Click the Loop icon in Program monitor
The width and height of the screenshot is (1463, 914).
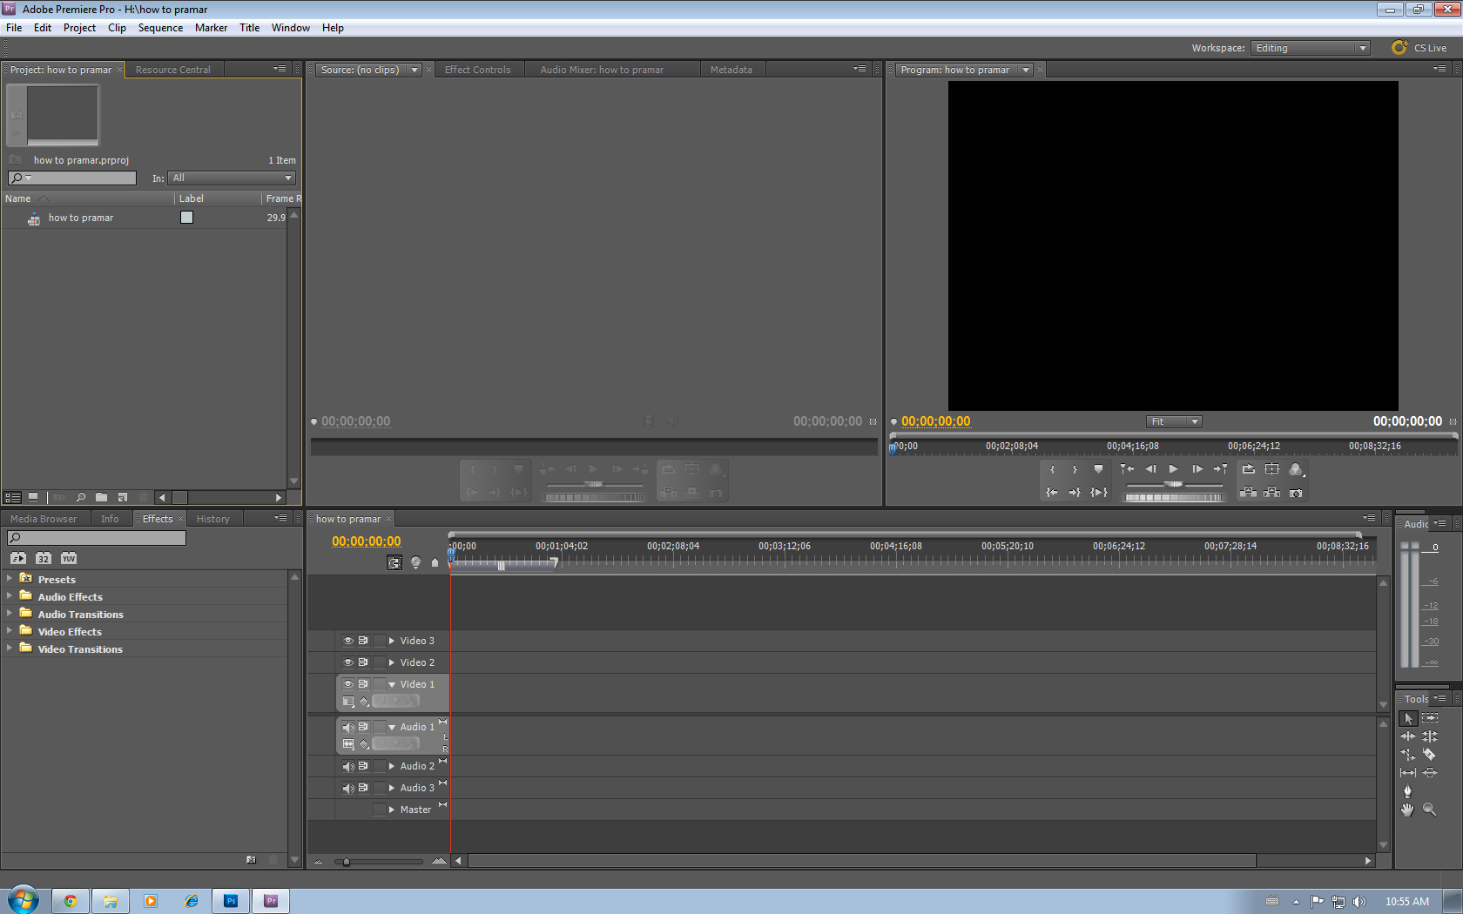click(1249, 469)
